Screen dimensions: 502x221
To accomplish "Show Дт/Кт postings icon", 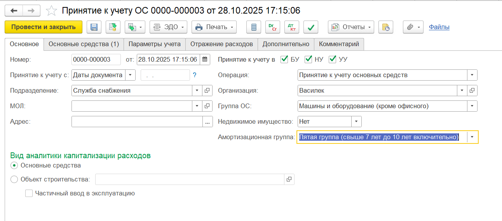I will pos(292,27).
